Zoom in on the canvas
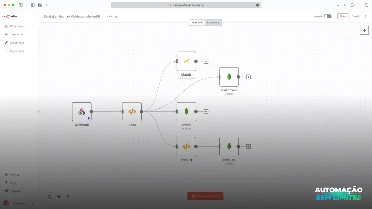Screen dimensions: 372x209 tap(59, 196)
